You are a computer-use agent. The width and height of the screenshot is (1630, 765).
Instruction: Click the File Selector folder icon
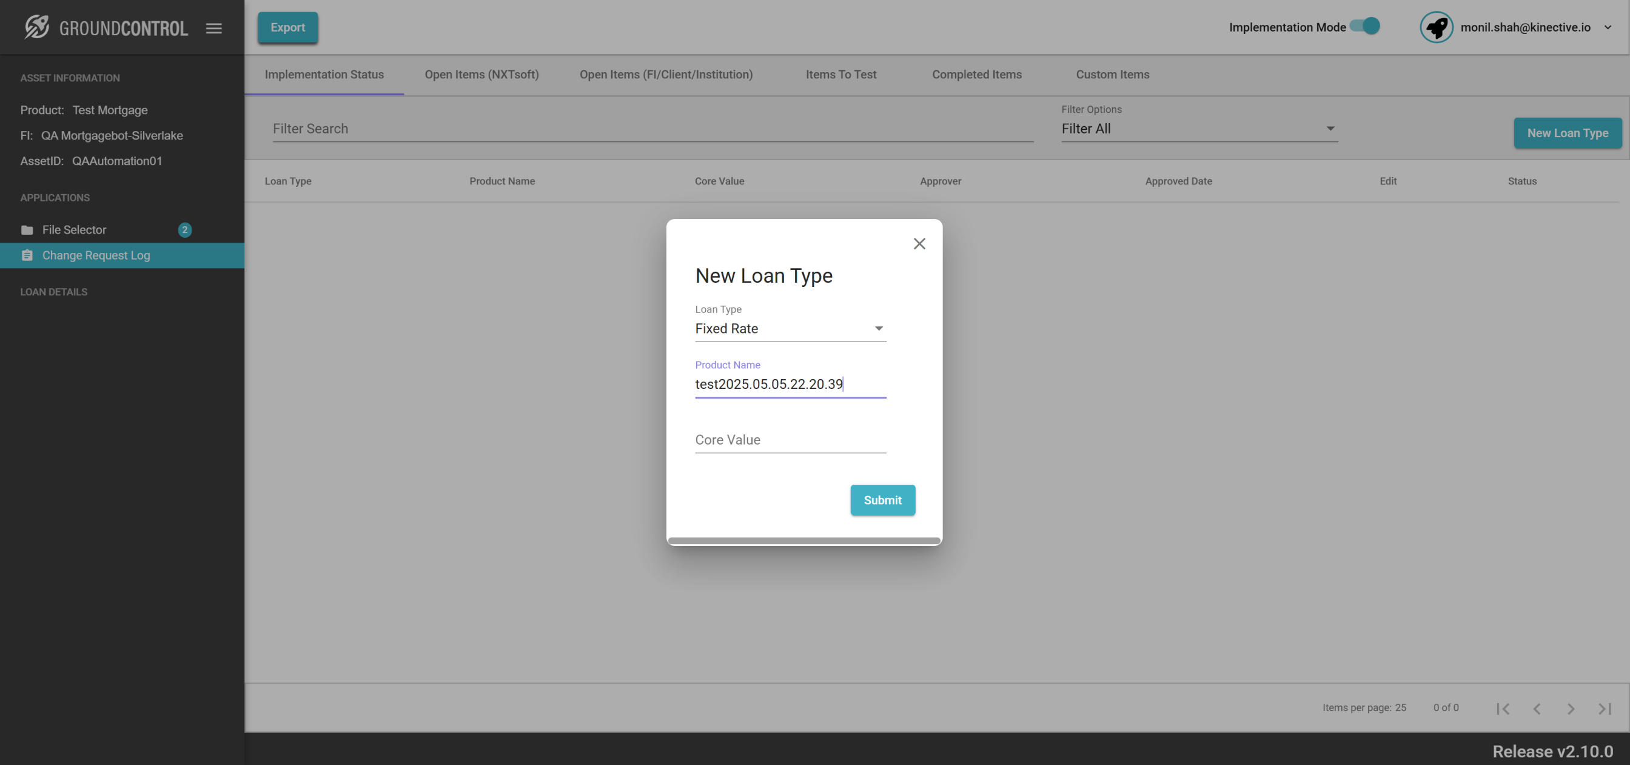coord(27,230)
